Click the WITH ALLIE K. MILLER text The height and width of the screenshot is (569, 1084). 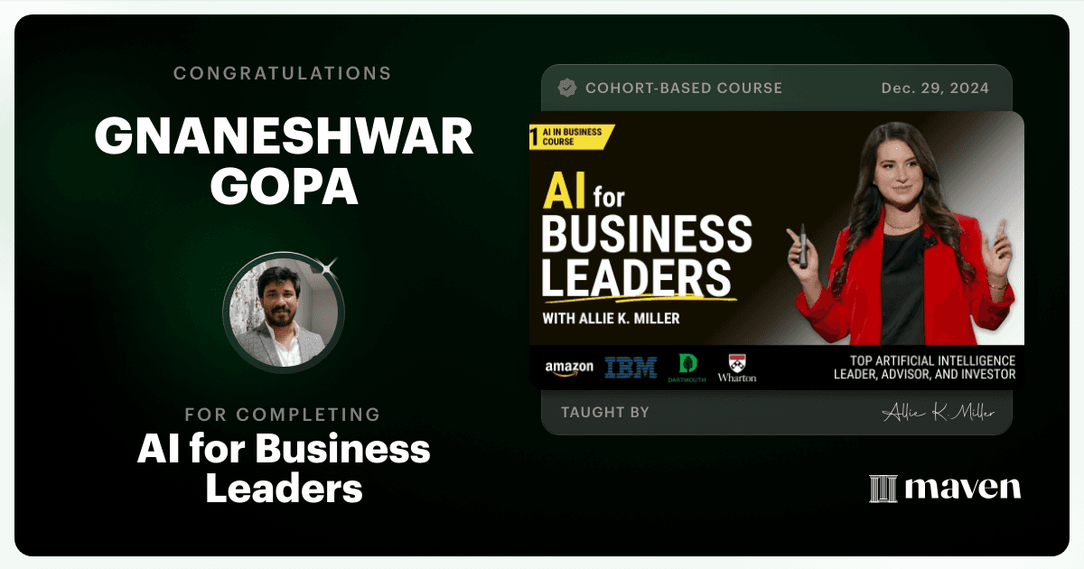point(612,318)
